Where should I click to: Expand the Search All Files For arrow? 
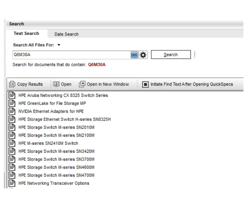point(59,45)
